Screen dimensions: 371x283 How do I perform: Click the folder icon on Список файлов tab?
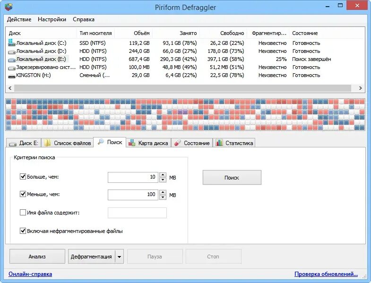[x=48, y=143]
